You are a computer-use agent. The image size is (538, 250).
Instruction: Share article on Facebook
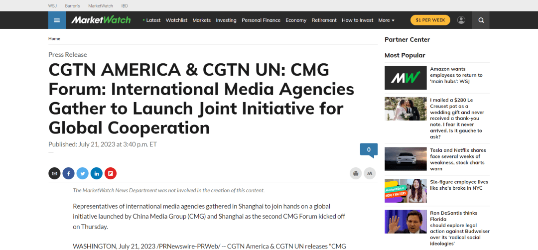[68, 173]
